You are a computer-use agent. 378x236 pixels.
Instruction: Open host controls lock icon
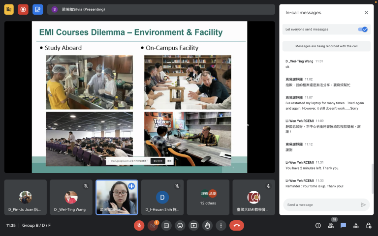(369, 226)
